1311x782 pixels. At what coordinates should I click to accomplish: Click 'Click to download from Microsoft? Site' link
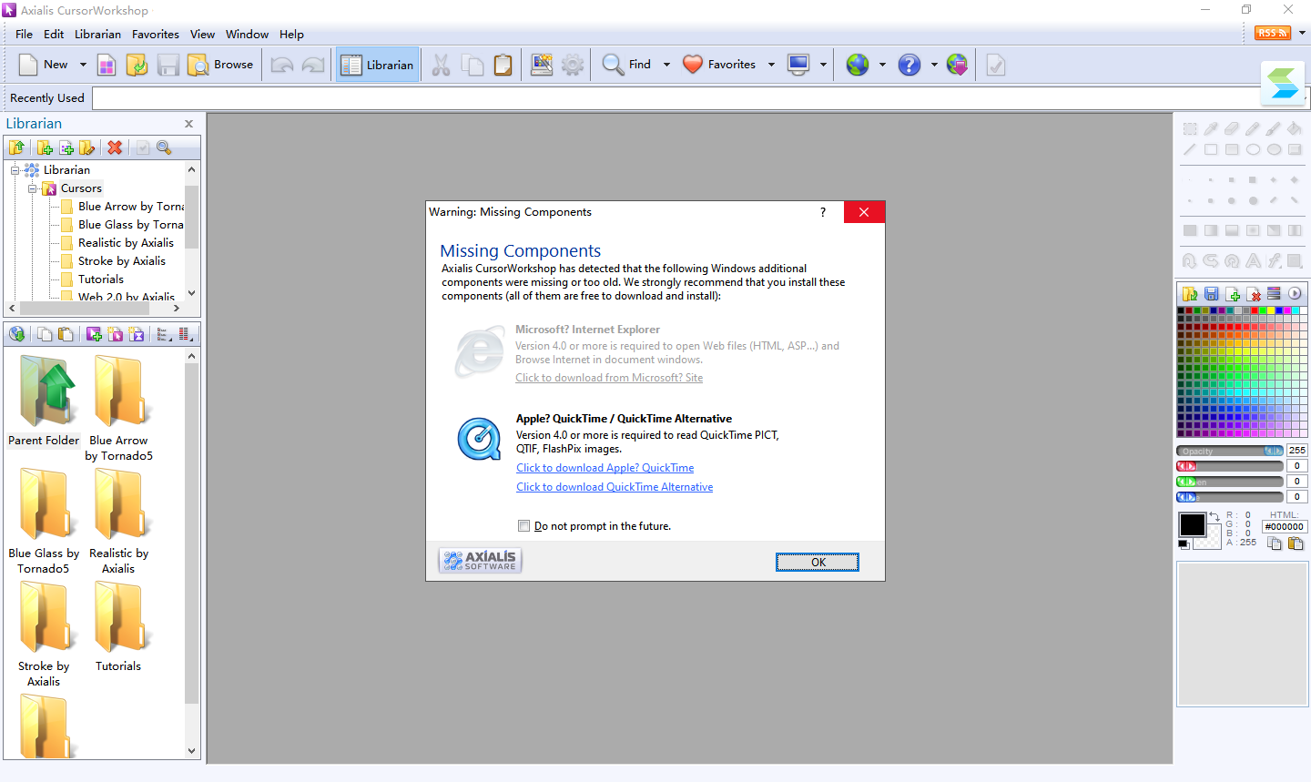click(609, 378)
